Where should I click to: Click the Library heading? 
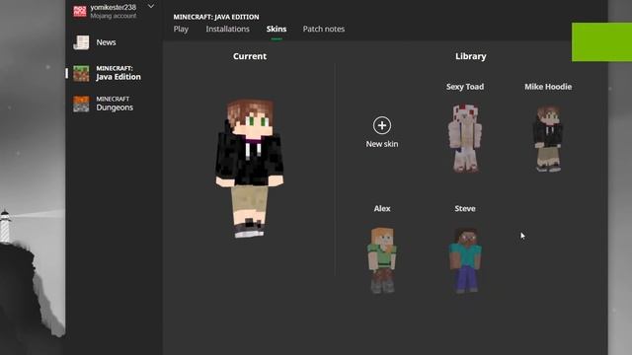(x=471, y=56)
